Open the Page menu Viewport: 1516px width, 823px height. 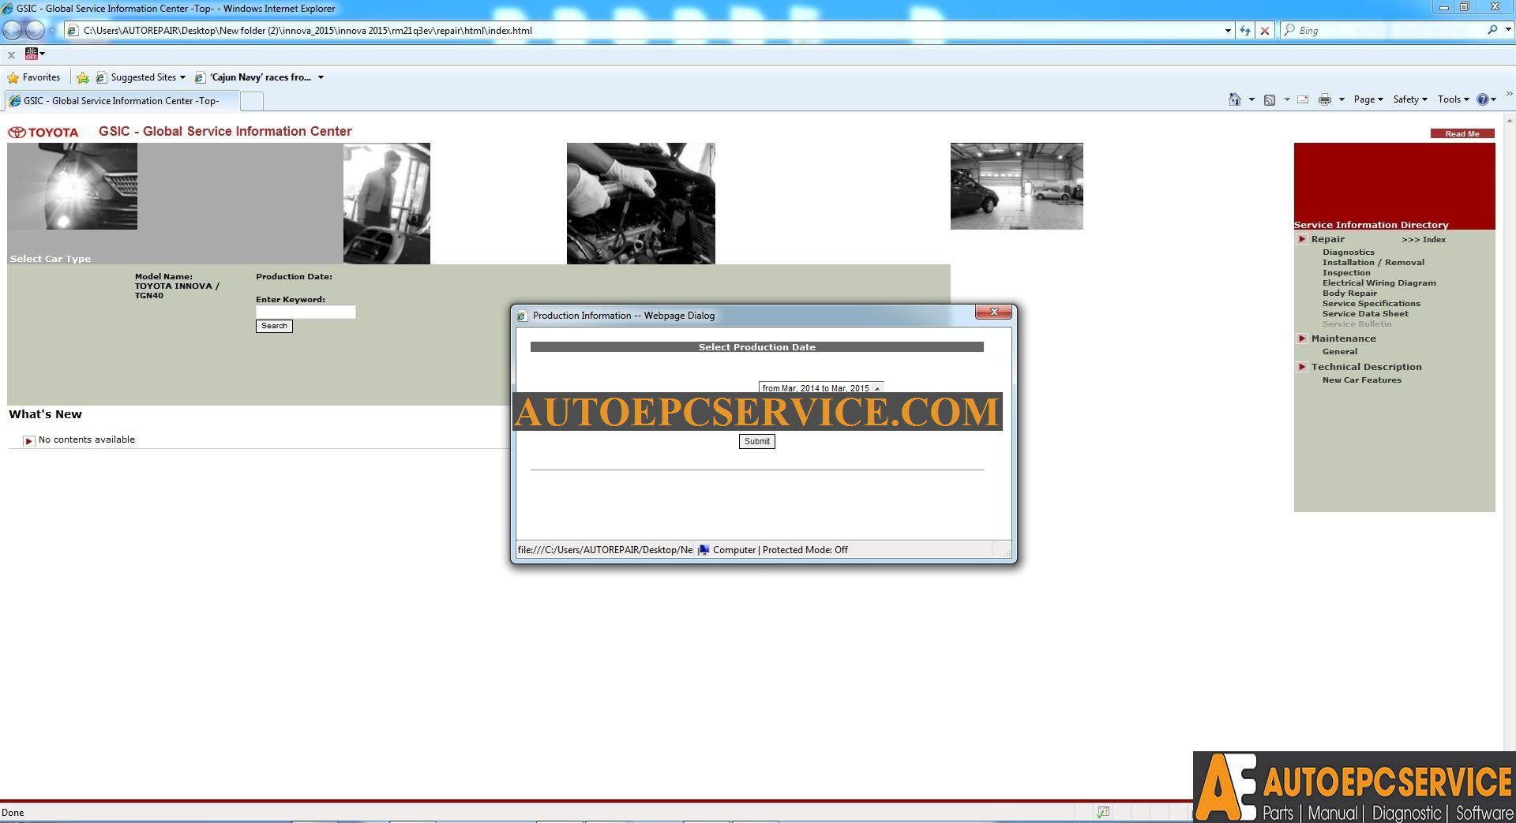point(1368,99)
